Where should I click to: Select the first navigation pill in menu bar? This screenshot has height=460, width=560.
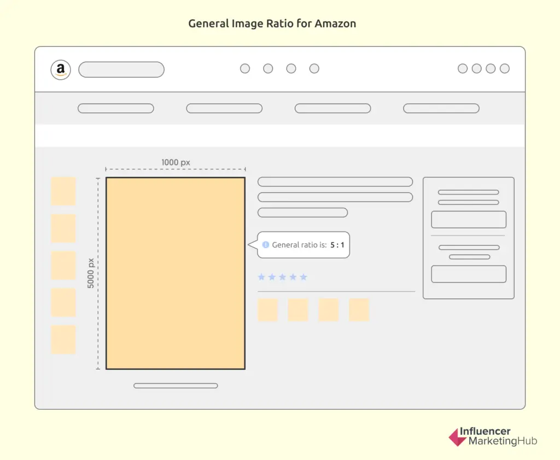click(x=116, y=108)
